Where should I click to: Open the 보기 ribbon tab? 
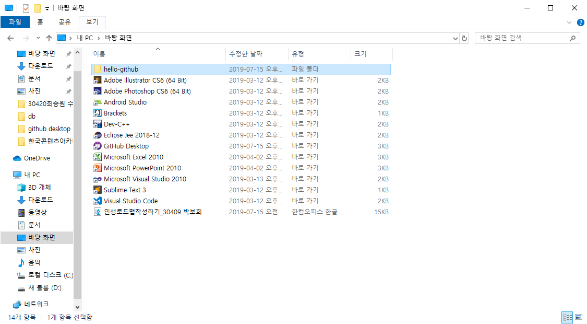pyautogui.click(x=92, y=22)
